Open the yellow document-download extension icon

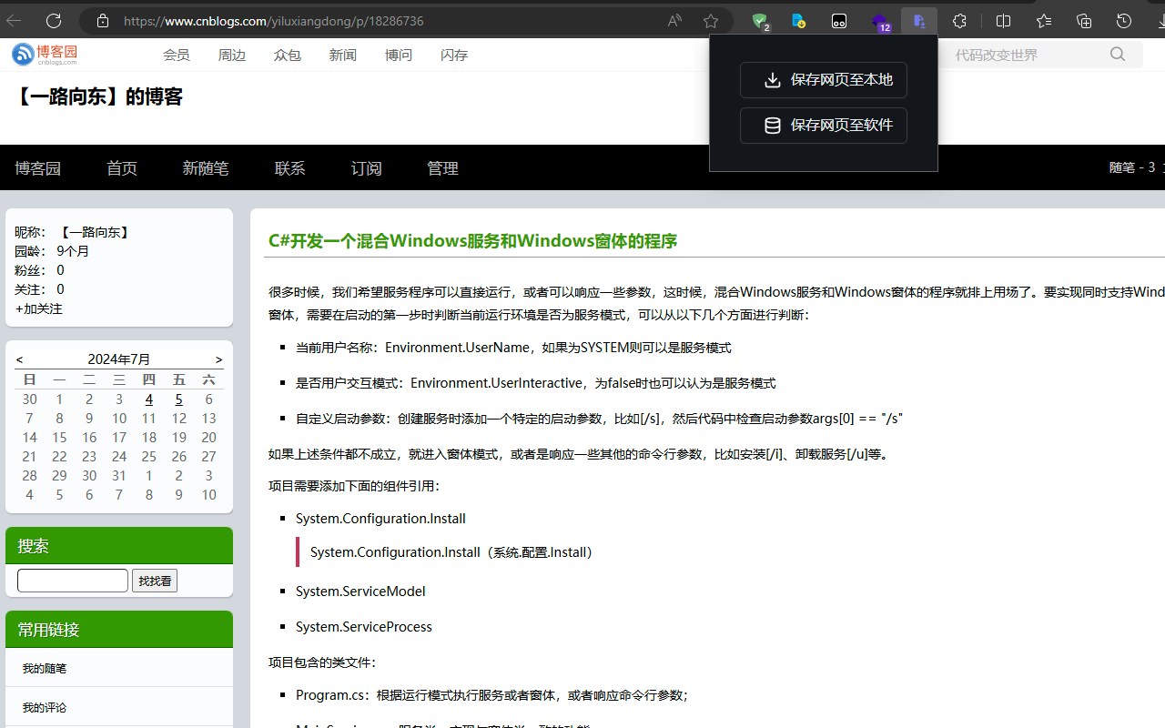[799, 20]
